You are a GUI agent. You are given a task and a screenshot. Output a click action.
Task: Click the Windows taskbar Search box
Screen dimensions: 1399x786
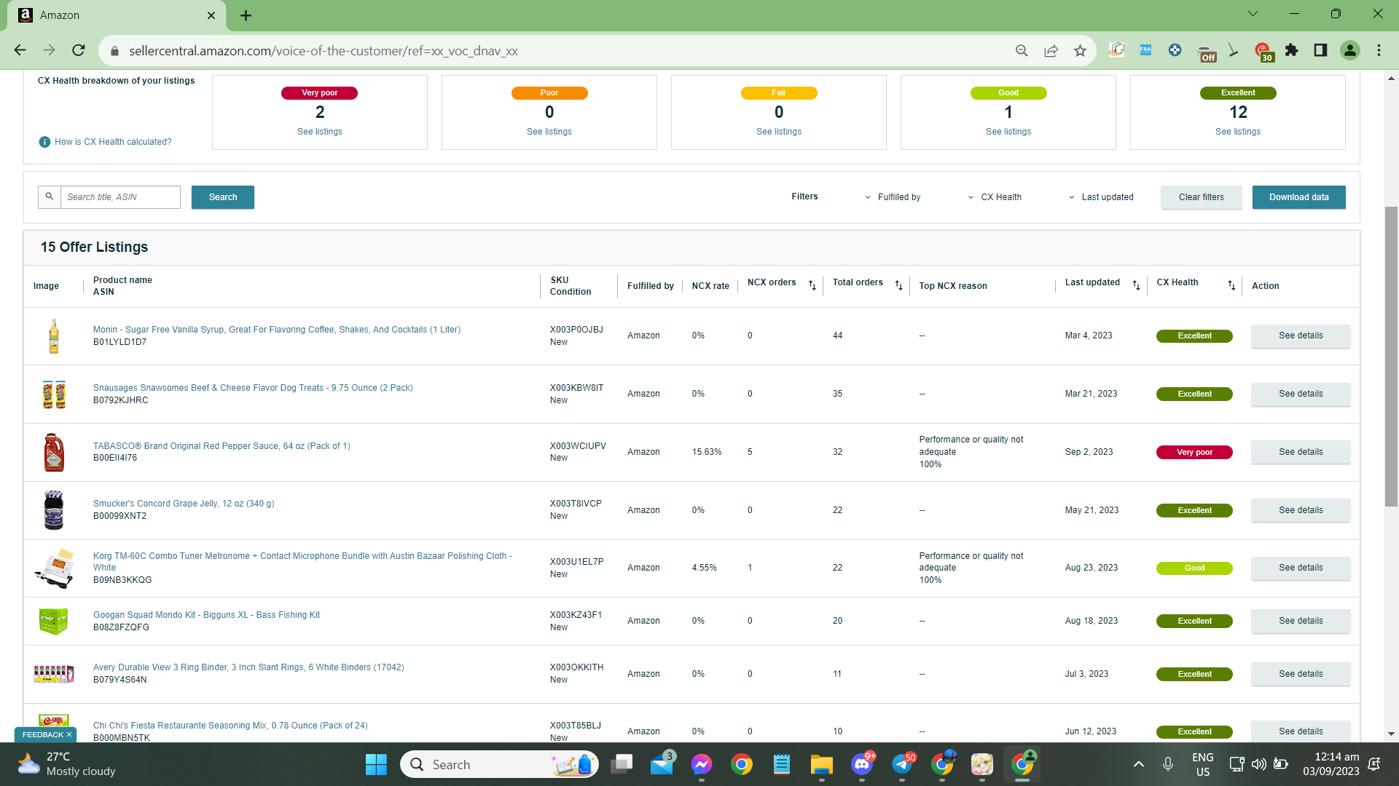tap(499, 764)
